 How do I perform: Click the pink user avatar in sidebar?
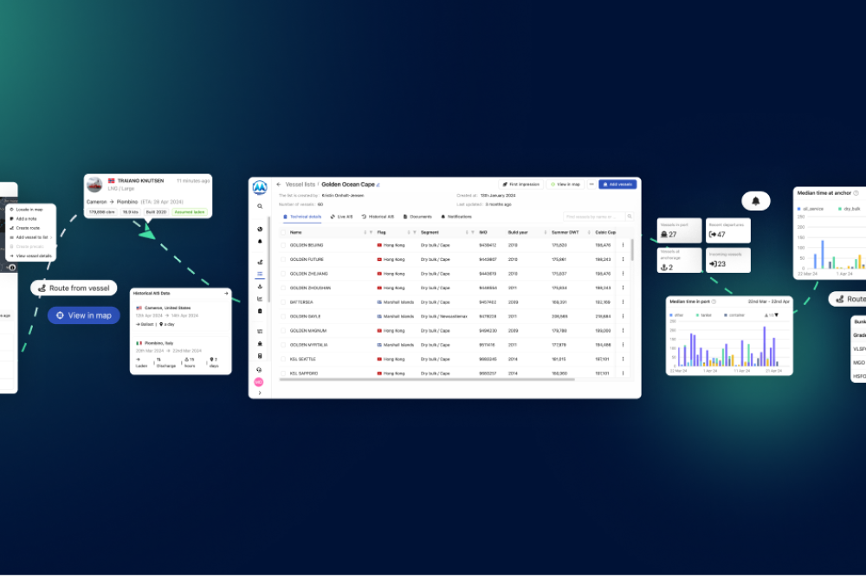coord(259,382)
